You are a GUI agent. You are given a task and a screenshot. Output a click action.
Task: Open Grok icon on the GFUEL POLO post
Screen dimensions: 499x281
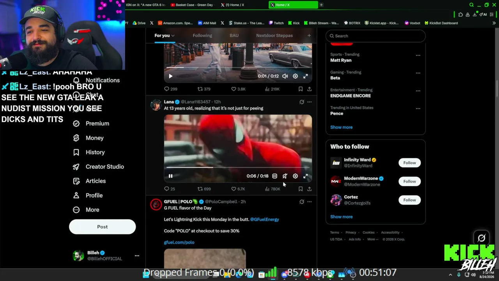tap(301, 202)
